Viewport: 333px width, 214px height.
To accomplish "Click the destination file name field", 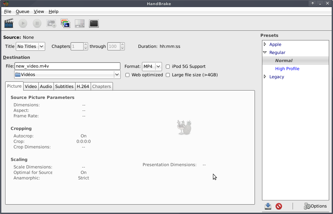I will tap(67, 66).
